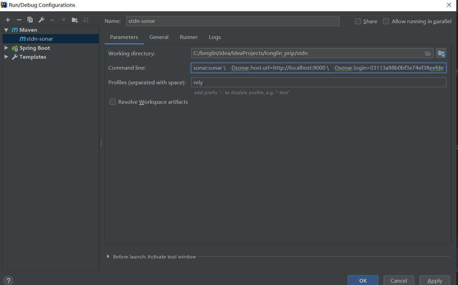Screen dimensions: 458x285
Task: Enable the Share checkbox
Action: (358, 21)
